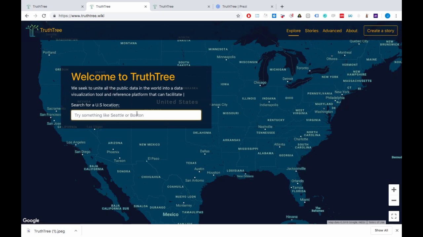
Task: Click the Jacksonville label on the map
Action: (296, 169)
